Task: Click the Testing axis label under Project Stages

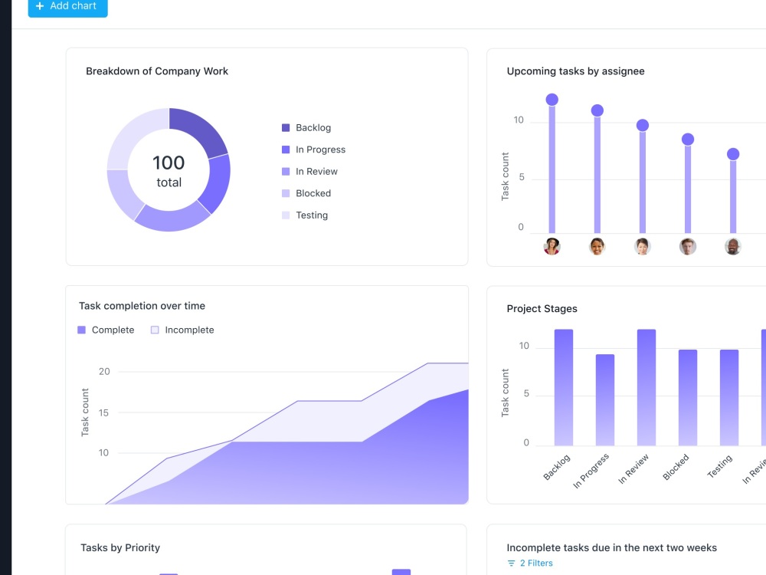Action: pos(720,466)
